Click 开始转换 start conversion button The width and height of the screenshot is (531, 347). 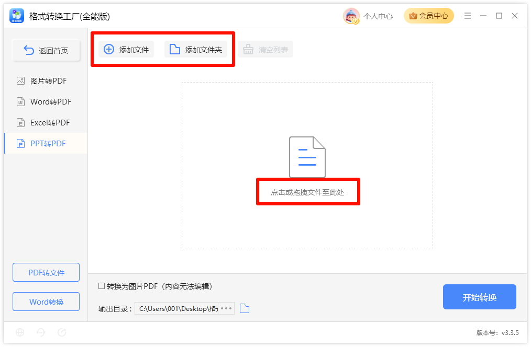480,297
